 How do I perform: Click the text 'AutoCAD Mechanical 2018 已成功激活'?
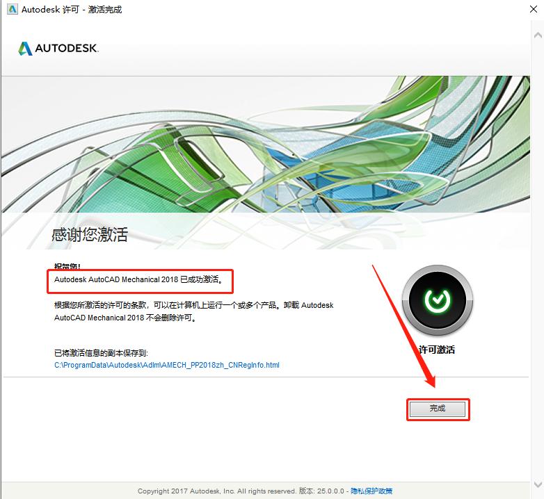tap(155, 279)
